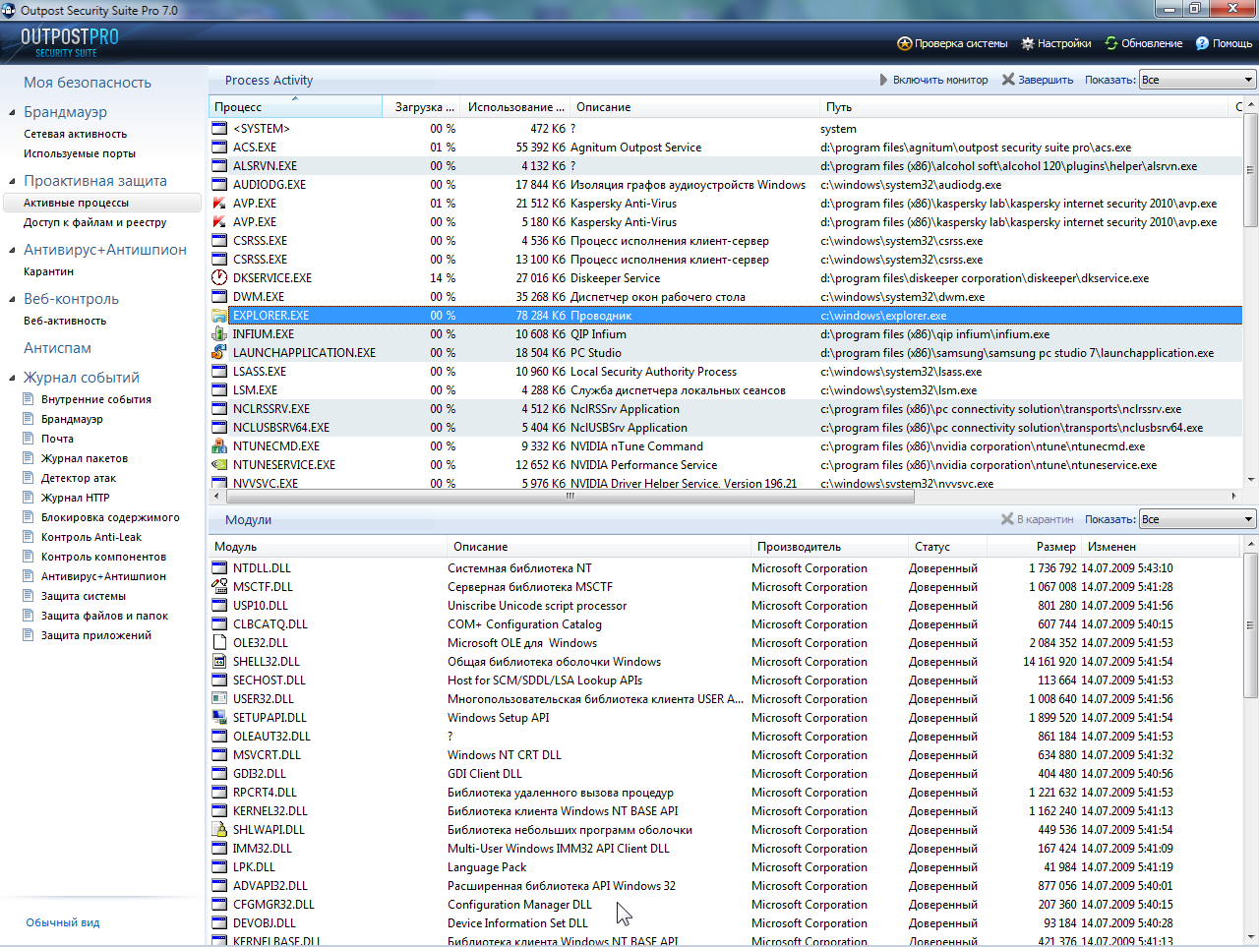Select the ACS.EXE process row
1259x947 pixels.
pos(726,148)
